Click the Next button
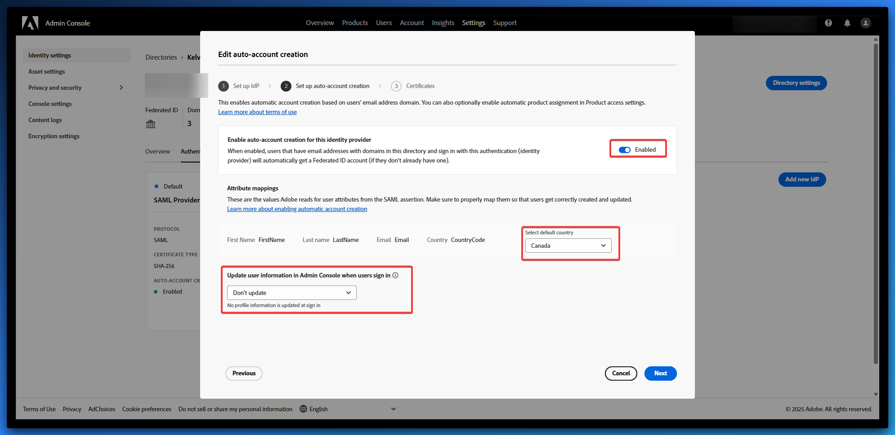This screenshot has height=435, width=895. 660,373
